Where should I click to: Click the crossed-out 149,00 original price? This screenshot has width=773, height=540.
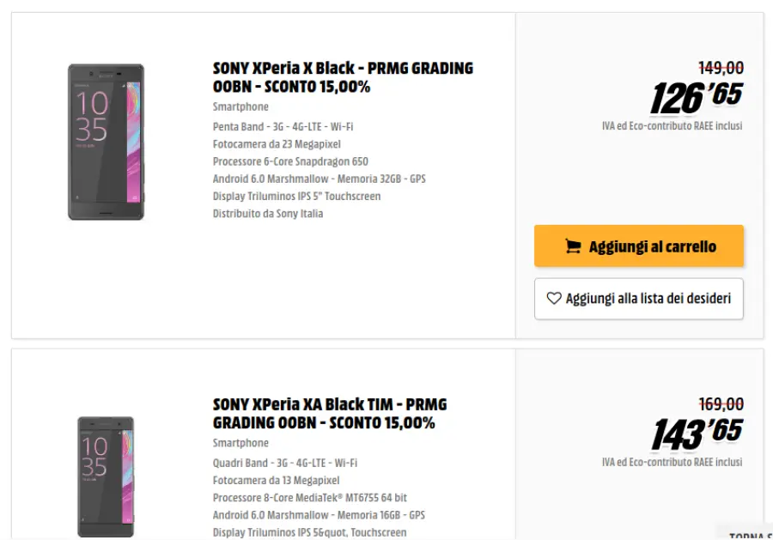click(721, 68)
